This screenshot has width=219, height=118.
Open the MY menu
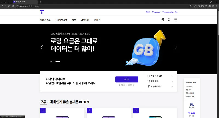(x=97, y=20)
